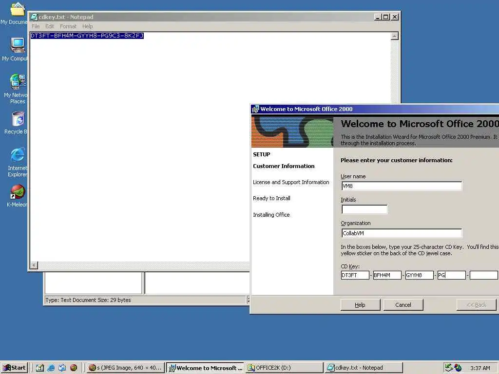Open Notepad Help menu
The height and width of the screenshot is (374, 499).
tap(88, 26)
